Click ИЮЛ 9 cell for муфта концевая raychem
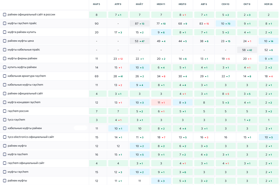This screenshot has width=280, height=185. point(182,102)
